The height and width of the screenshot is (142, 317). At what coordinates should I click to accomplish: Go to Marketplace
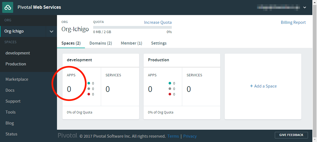17,79
